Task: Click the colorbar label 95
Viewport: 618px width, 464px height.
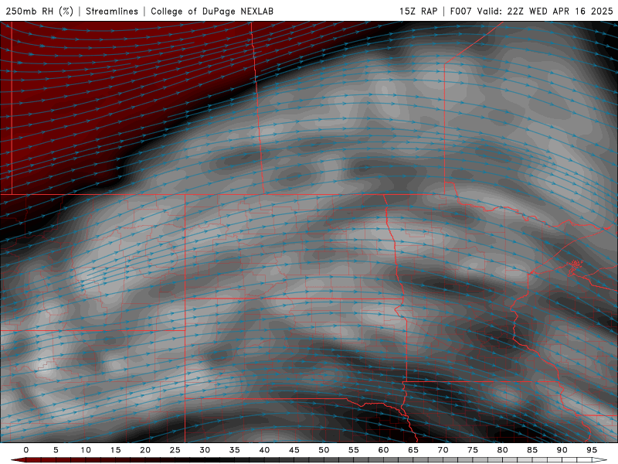Action: [592, 450]
